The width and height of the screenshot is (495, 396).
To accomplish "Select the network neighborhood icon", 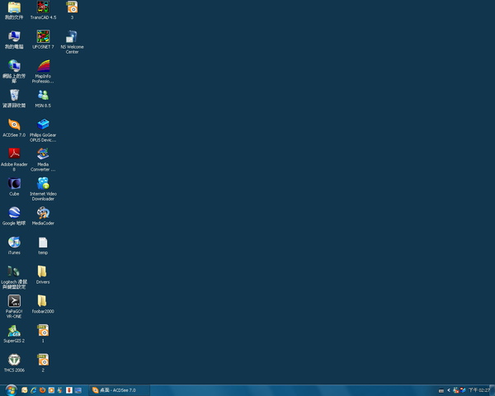I will click(x=14, y=72).
